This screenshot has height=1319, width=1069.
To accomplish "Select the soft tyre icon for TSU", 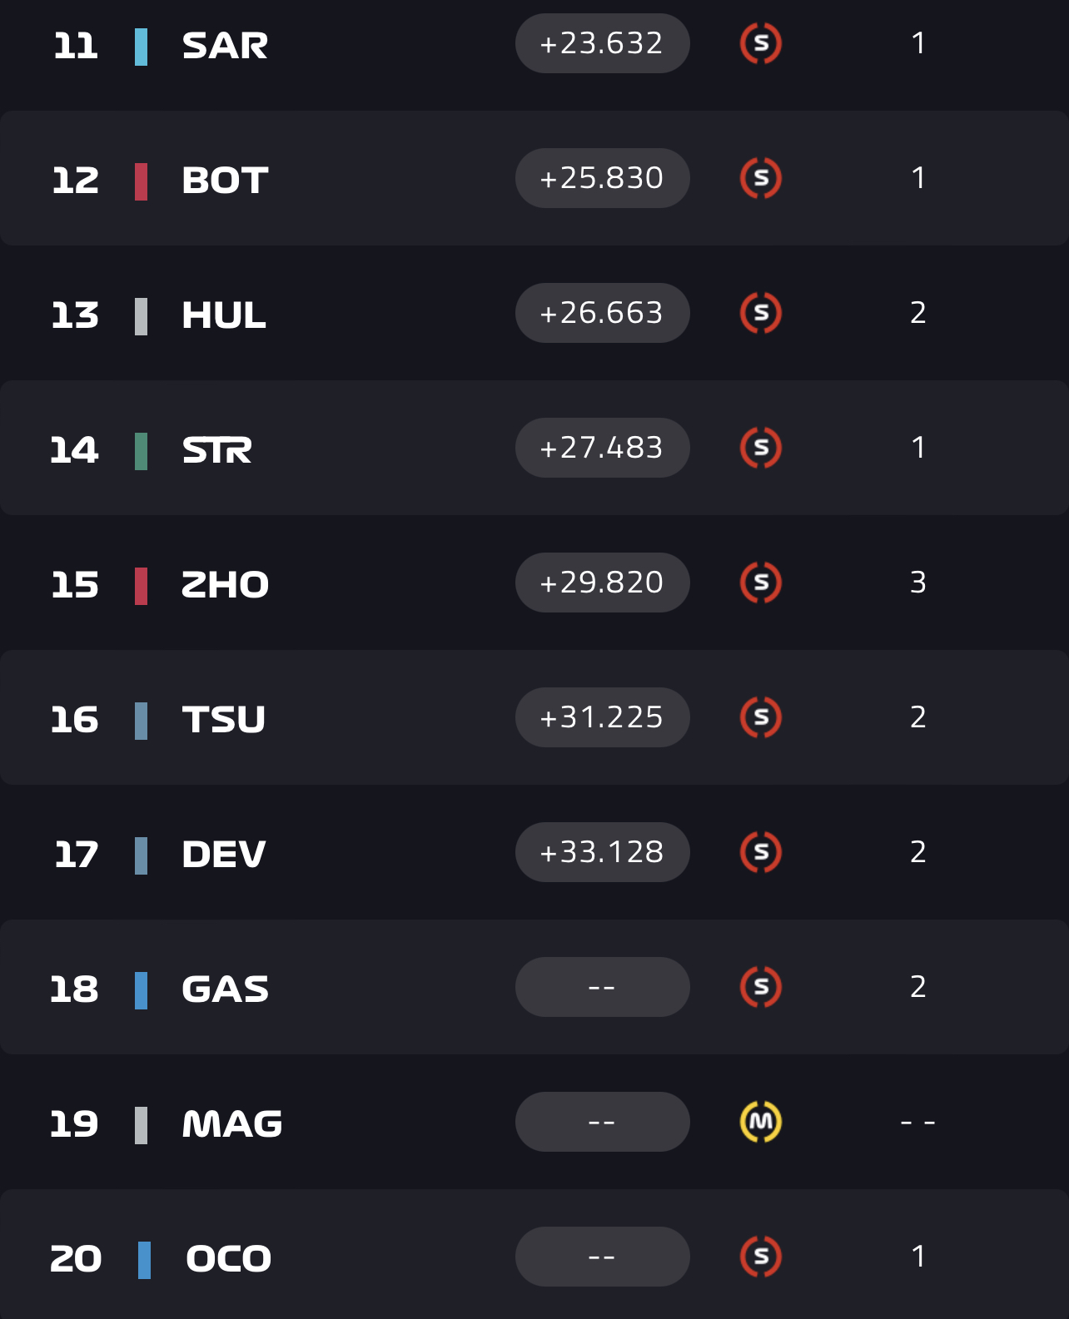I will click(x=760, y=717).
